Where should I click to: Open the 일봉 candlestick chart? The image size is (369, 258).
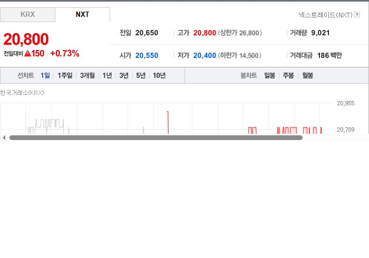[270, 75]
